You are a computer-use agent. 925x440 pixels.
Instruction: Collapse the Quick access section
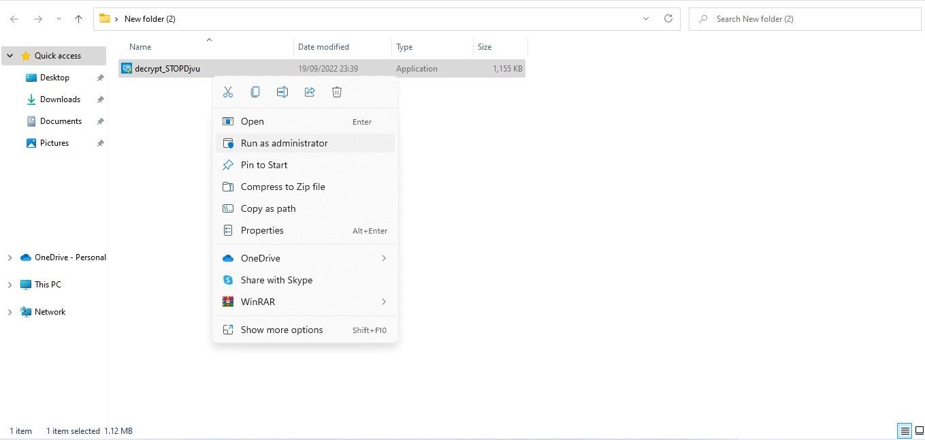point(10,56)
